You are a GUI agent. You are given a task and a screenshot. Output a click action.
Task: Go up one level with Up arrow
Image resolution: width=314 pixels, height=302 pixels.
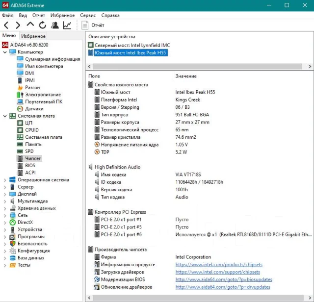tap(30, 25)
